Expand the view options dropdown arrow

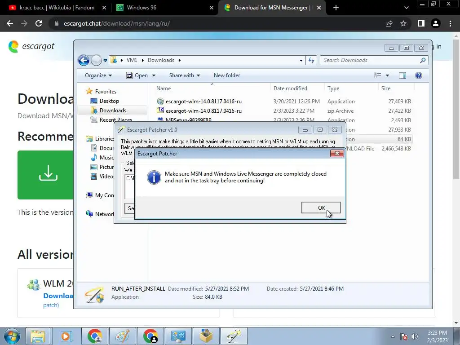pyautogui.click(x=387, y=75)
